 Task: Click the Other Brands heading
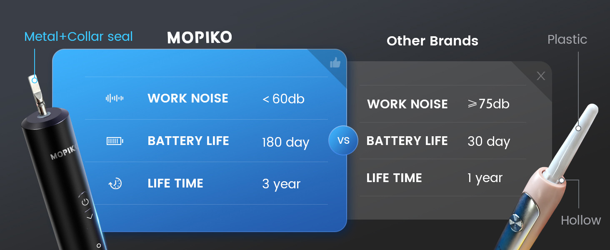pos(432,41)
